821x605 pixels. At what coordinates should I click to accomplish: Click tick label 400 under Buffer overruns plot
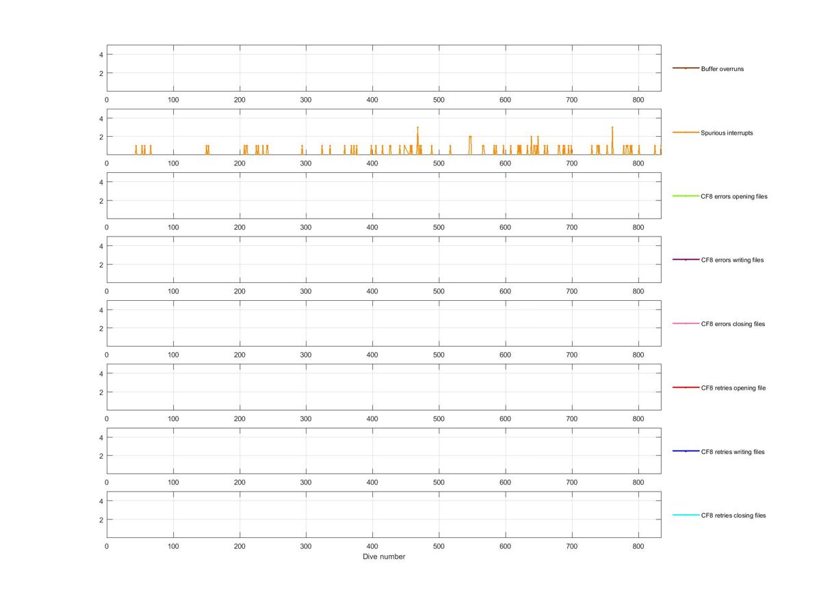(x=372, y=100)
